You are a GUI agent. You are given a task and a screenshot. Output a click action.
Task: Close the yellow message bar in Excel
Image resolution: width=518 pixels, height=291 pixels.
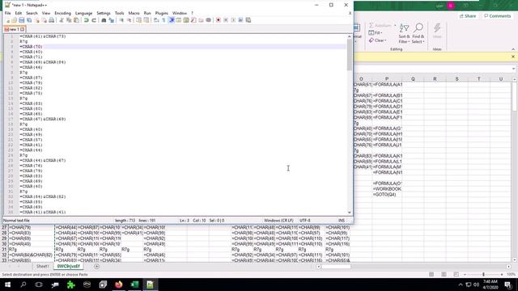[513, 57]
